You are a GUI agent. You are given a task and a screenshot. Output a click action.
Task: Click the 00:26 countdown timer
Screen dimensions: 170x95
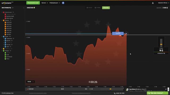tap(93, 82)
